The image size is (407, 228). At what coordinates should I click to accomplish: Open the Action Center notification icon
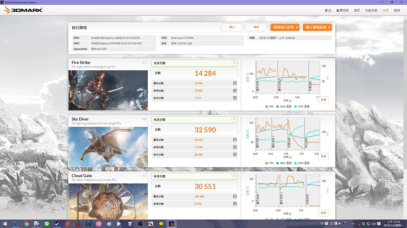[x=379, y=224]
